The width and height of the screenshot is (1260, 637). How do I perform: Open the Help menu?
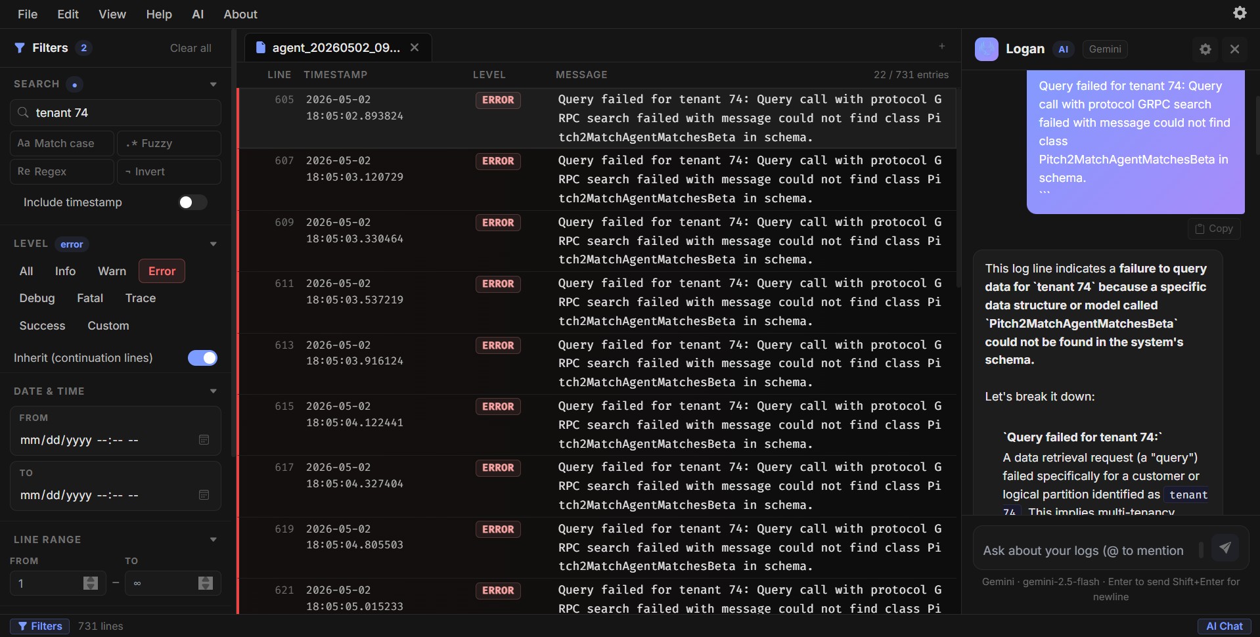point(159,14)
